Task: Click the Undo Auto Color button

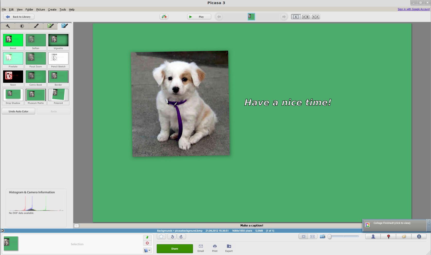Action: coord(19,111)
